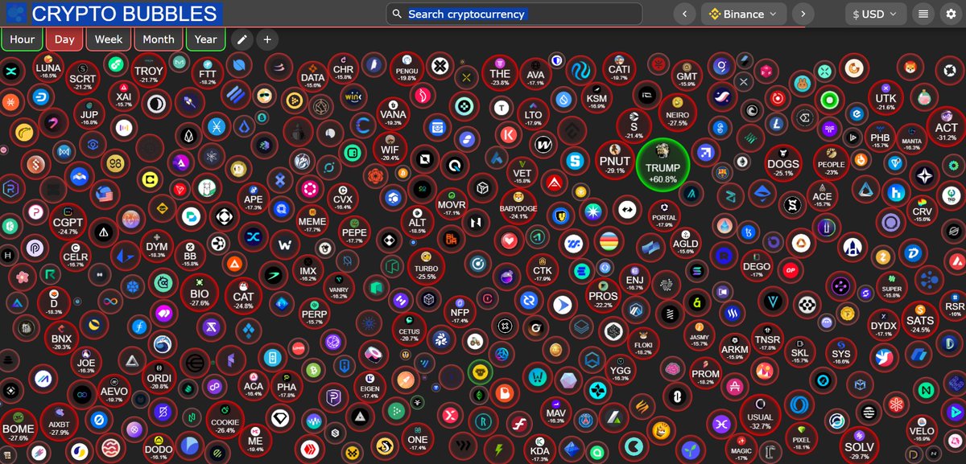The image size is (966, 464).
Task: Open the THE bubble at -23.8%
Action: tap(500, 73)
